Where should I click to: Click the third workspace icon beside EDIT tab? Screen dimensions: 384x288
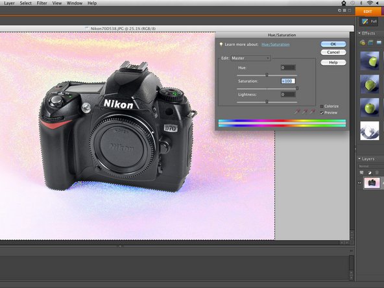[x=350, y=10]
